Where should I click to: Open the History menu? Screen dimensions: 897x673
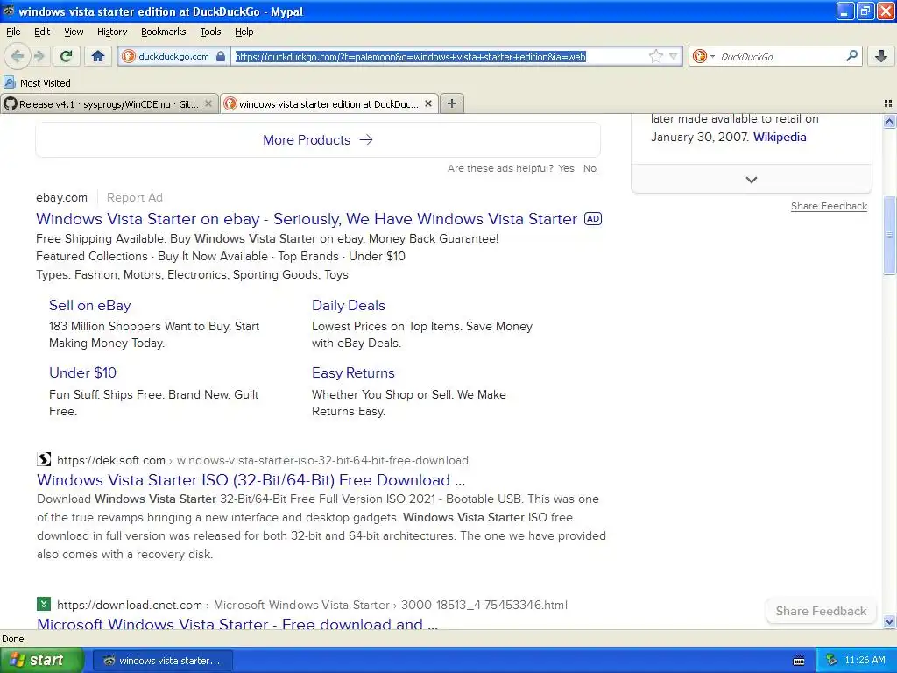[111, 32]
